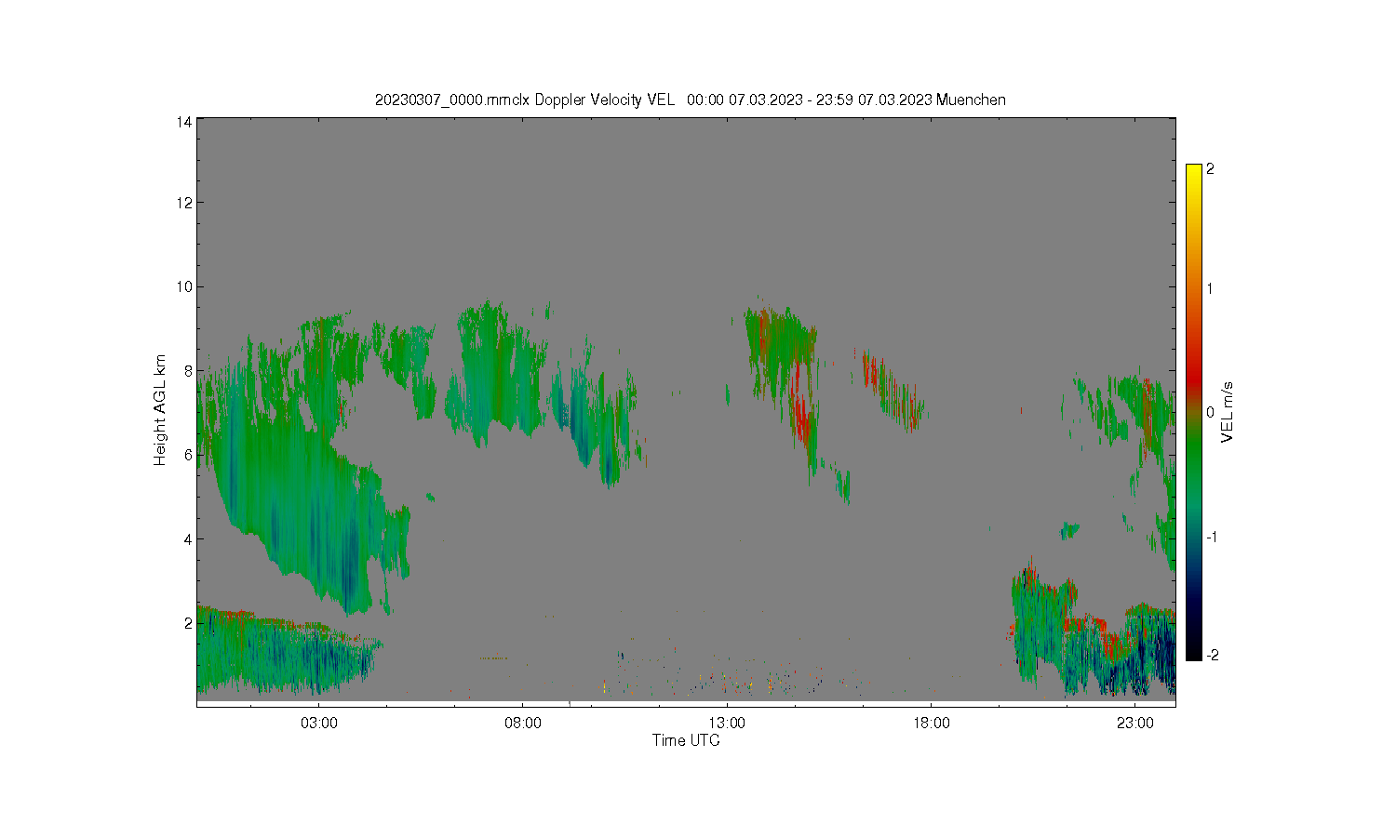Viewport: 1396px width, 837px height.
Task: Click the 03:00 time tick label
Action: click(x=319, y=724)
